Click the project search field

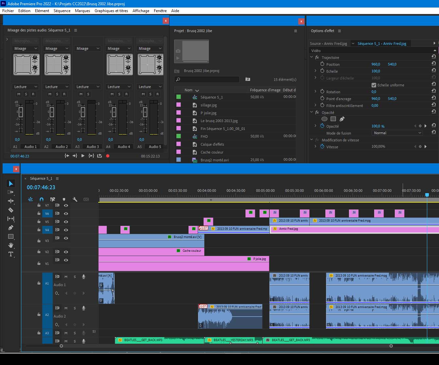point(210,80)
